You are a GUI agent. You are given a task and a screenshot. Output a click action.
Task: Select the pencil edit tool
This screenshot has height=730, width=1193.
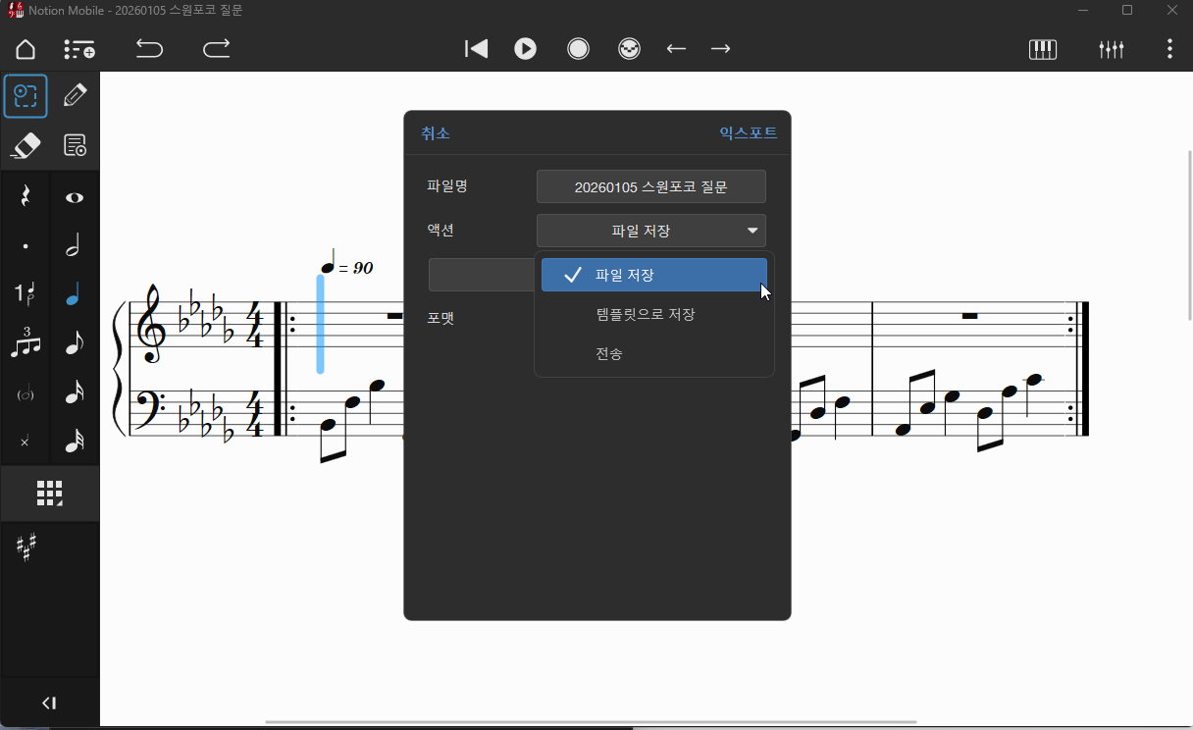[75, 95]
